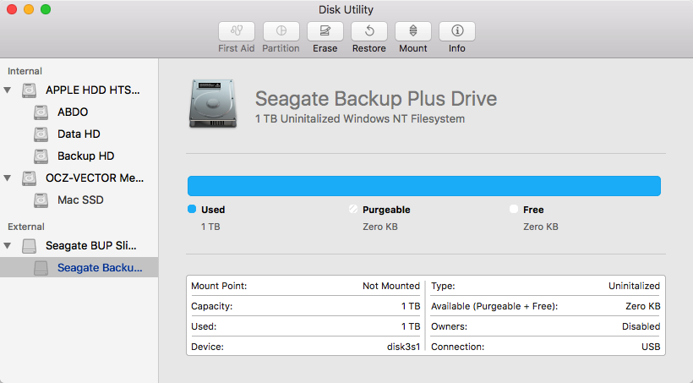Screen dimensions: 693x383
Task: Choose Backup HD in the sidebar
Action: [85, 156]
